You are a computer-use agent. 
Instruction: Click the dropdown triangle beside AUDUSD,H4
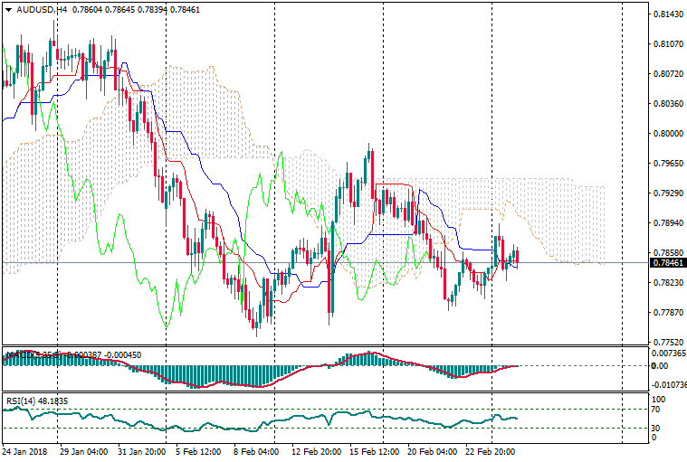9,10
